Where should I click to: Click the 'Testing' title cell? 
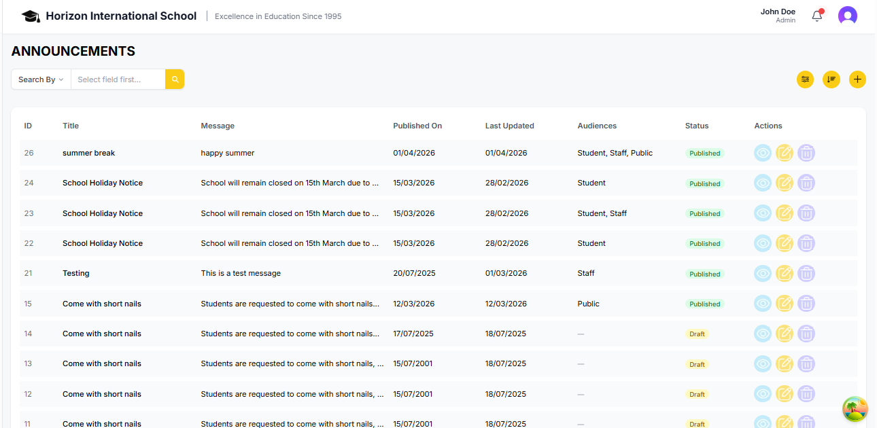[76, 273]
